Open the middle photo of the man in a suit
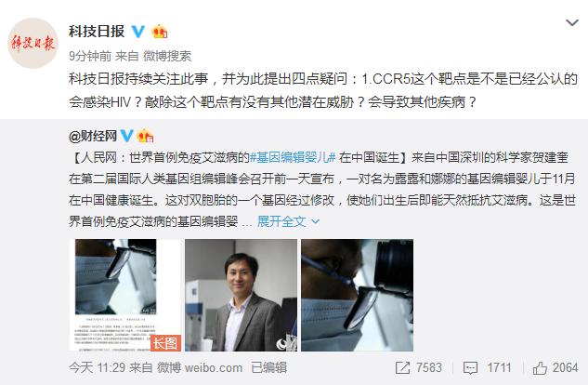 click(242, 295)
